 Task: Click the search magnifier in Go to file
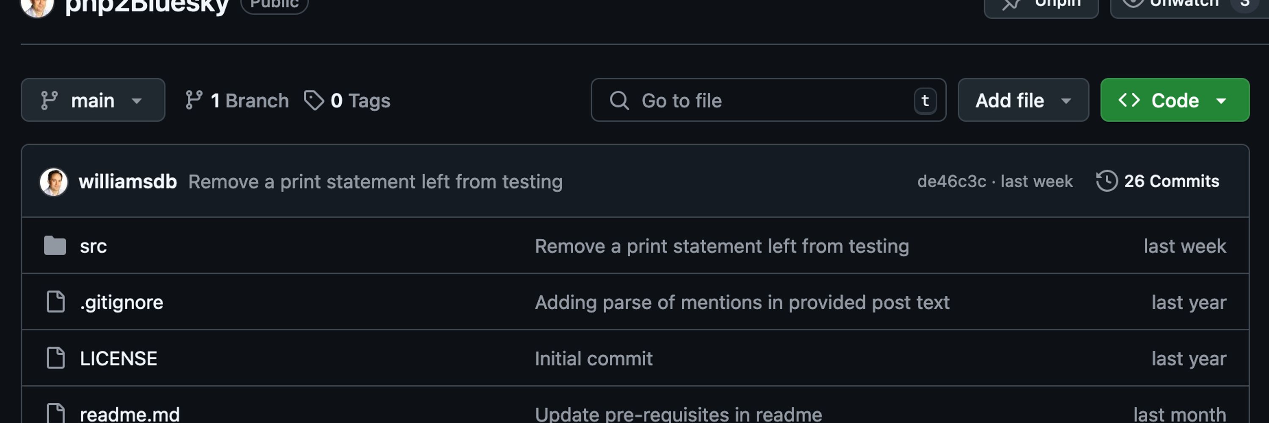click(619, 100)
